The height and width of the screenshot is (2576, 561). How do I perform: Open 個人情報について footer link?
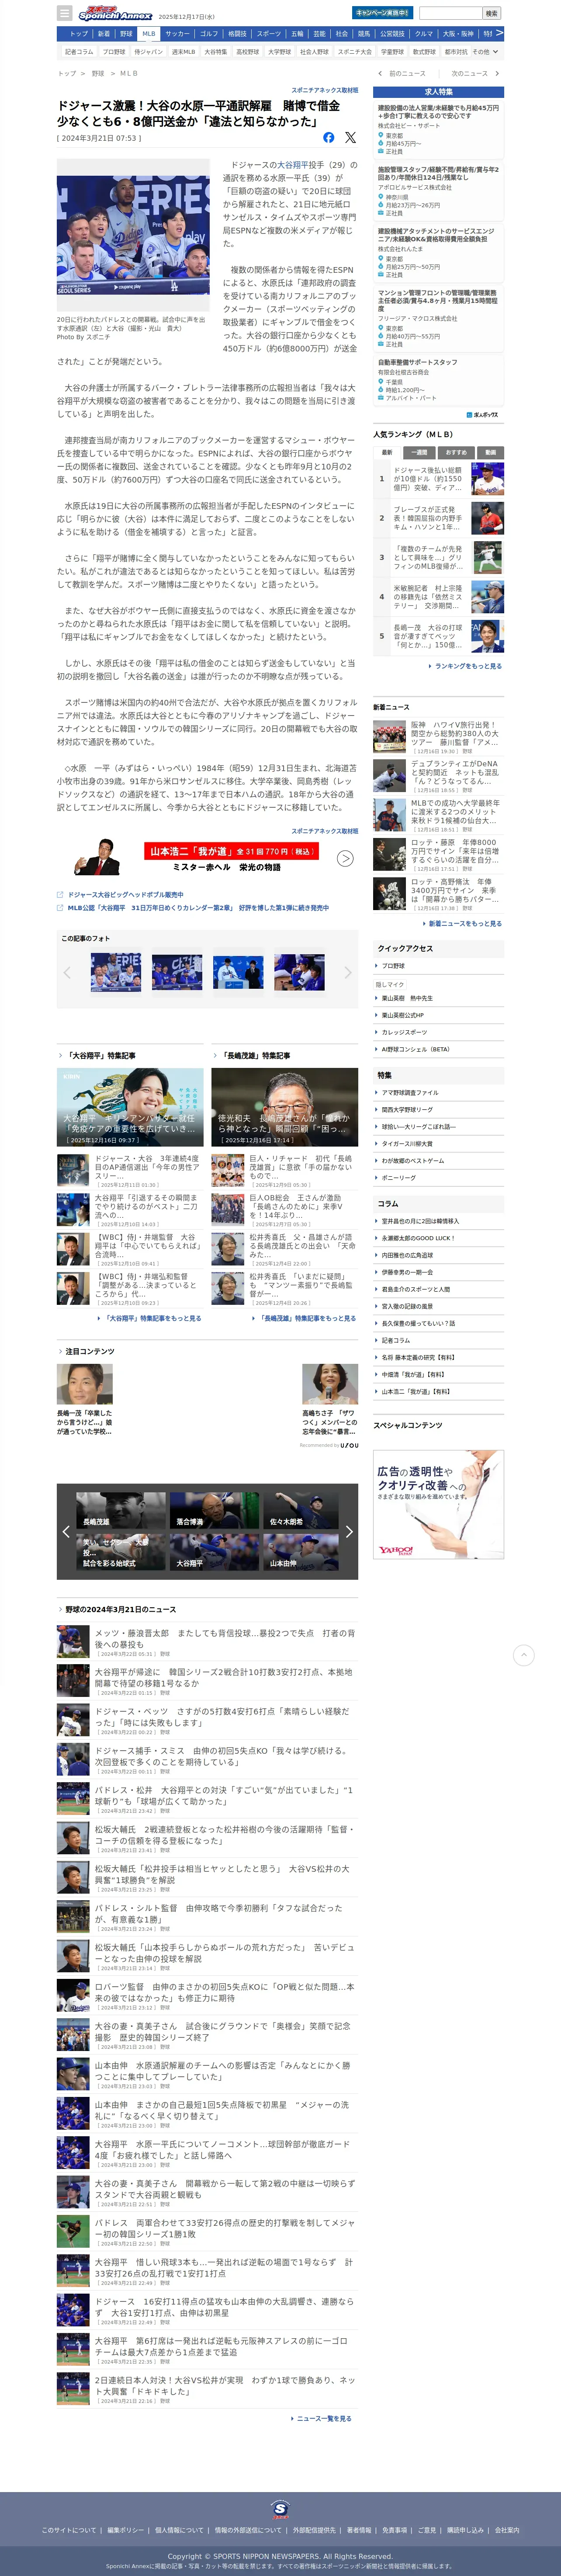tap(179, 2530)
